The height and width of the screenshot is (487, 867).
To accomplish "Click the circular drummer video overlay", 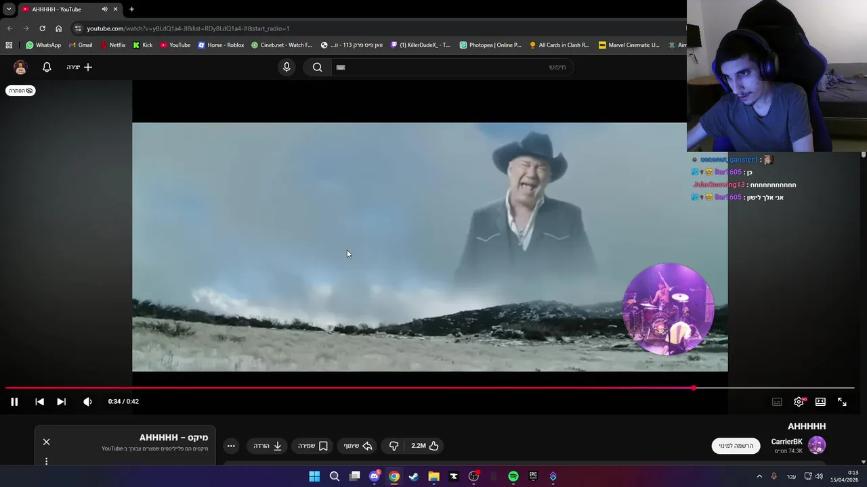I will coord(668,309).
